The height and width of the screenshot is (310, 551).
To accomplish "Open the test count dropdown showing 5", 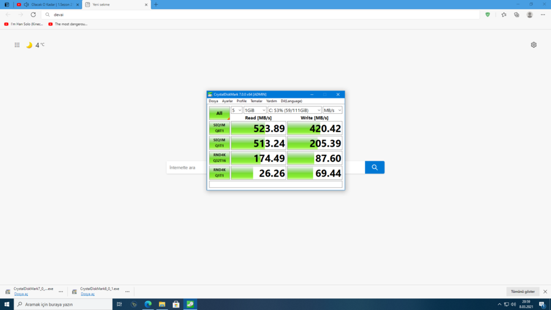I will click(236, 110).
